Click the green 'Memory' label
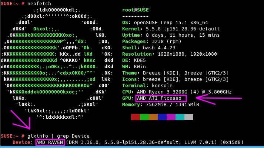Image resolution: width=264 pixels, height=148 pixels. (x=131, y=105)
